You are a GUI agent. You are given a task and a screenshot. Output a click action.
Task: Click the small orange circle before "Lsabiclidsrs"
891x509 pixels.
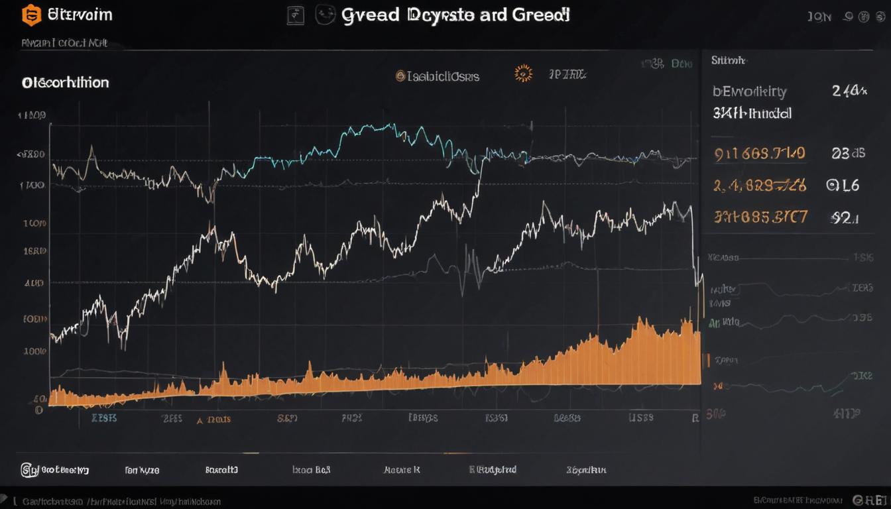(x=400, y=76)
